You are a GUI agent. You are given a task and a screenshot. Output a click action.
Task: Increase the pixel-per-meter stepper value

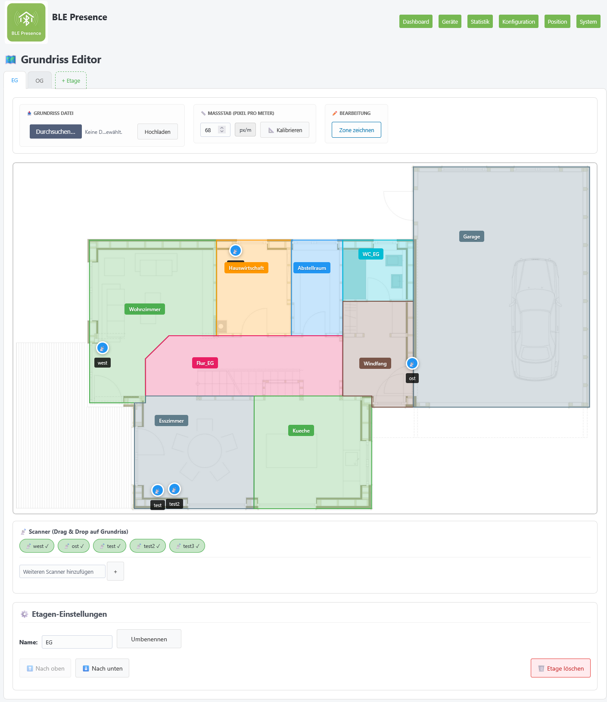point(222,128)
